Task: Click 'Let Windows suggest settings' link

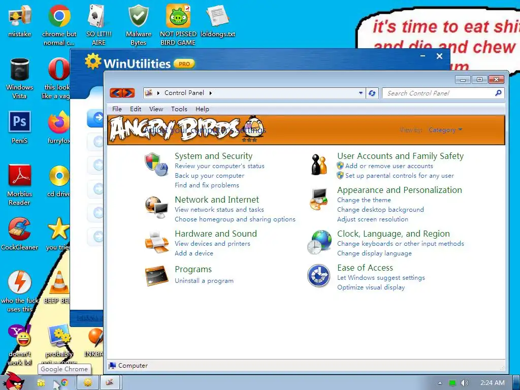Action: tap(381, 278)
